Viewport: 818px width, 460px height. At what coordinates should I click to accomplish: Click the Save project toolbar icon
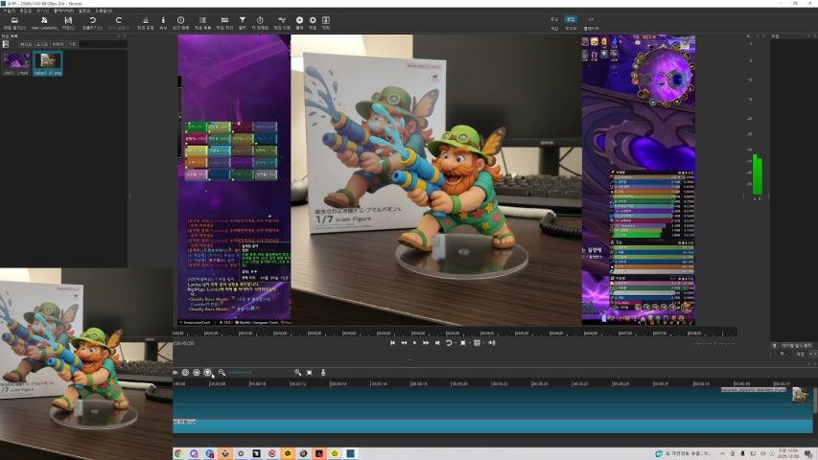coord(67,21)
